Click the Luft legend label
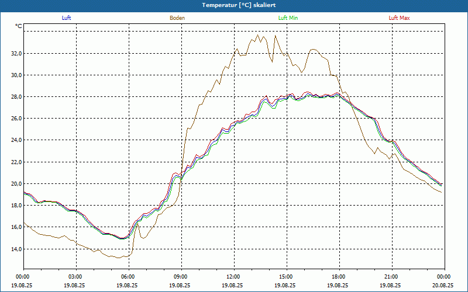This screenshot has width=468, height=292. [67, 18]
